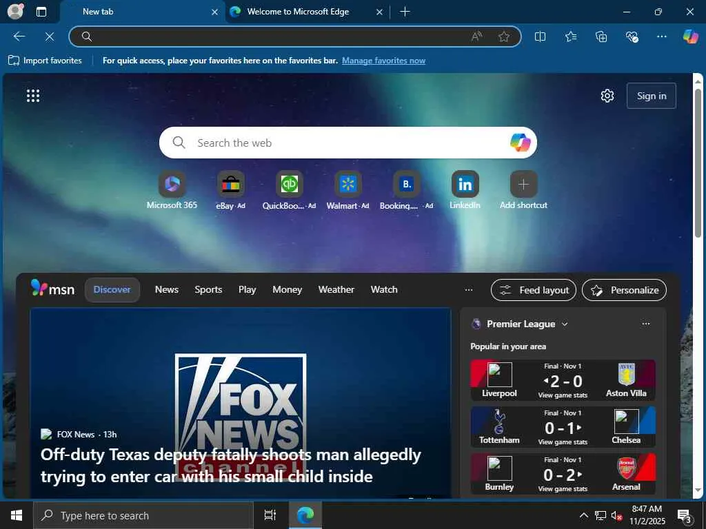The height and width of the screenshot is (529, 706).
Task: Open Collections panel
Action: [x=601, y=37]
